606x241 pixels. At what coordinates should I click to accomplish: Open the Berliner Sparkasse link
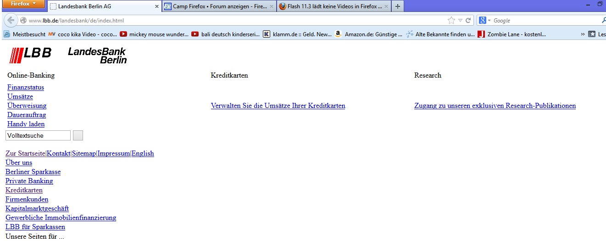pos(33,172)
